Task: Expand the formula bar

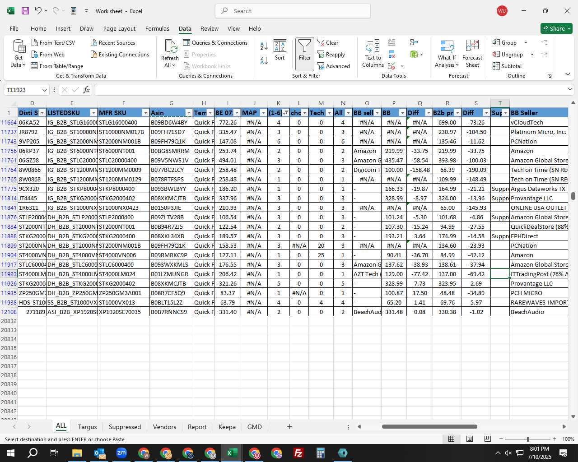Action: (569, 90)
